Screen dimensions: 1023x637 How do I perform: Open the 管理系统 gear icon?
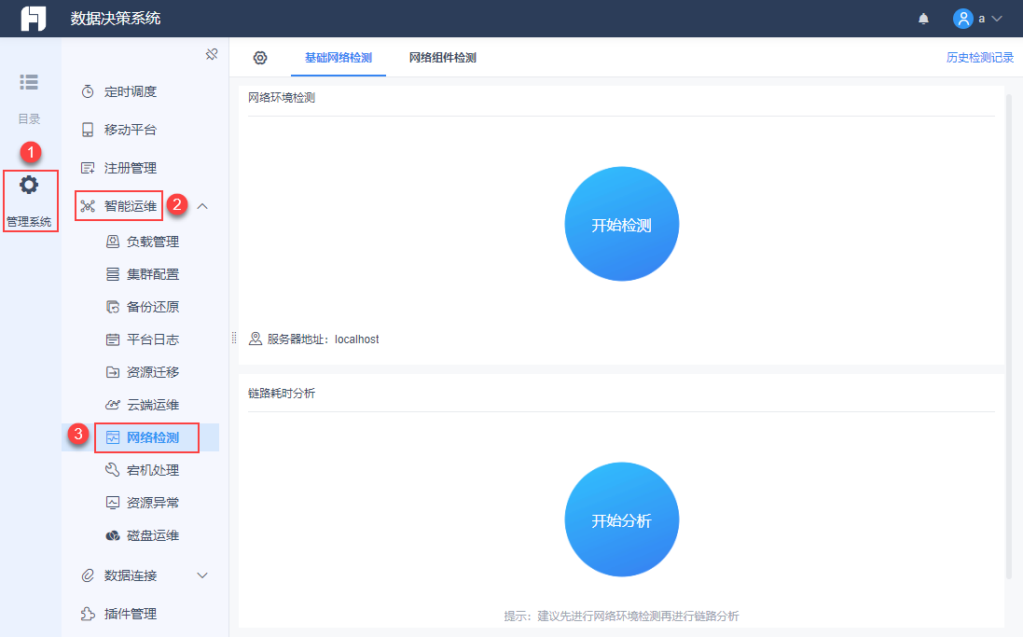pos(29,185)
